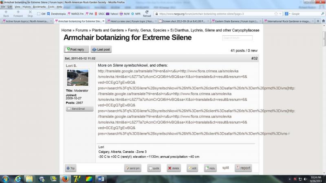Open the new tab plus button
The width and height of the screenshot is (326, 183).
tap(317, 21)
